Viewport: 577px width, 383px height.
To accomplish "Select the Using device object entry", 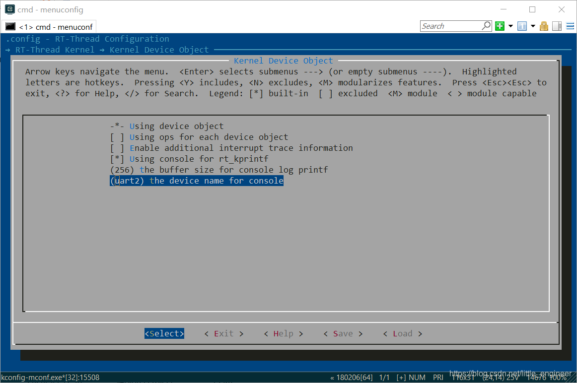I will click(167, 126).
